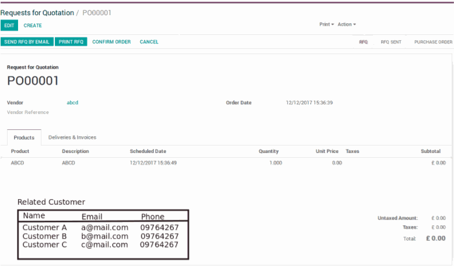Click order date value 12/12/2017 15:36:39
This screenshot has width=454, height=266.
(x=309, y=102)
